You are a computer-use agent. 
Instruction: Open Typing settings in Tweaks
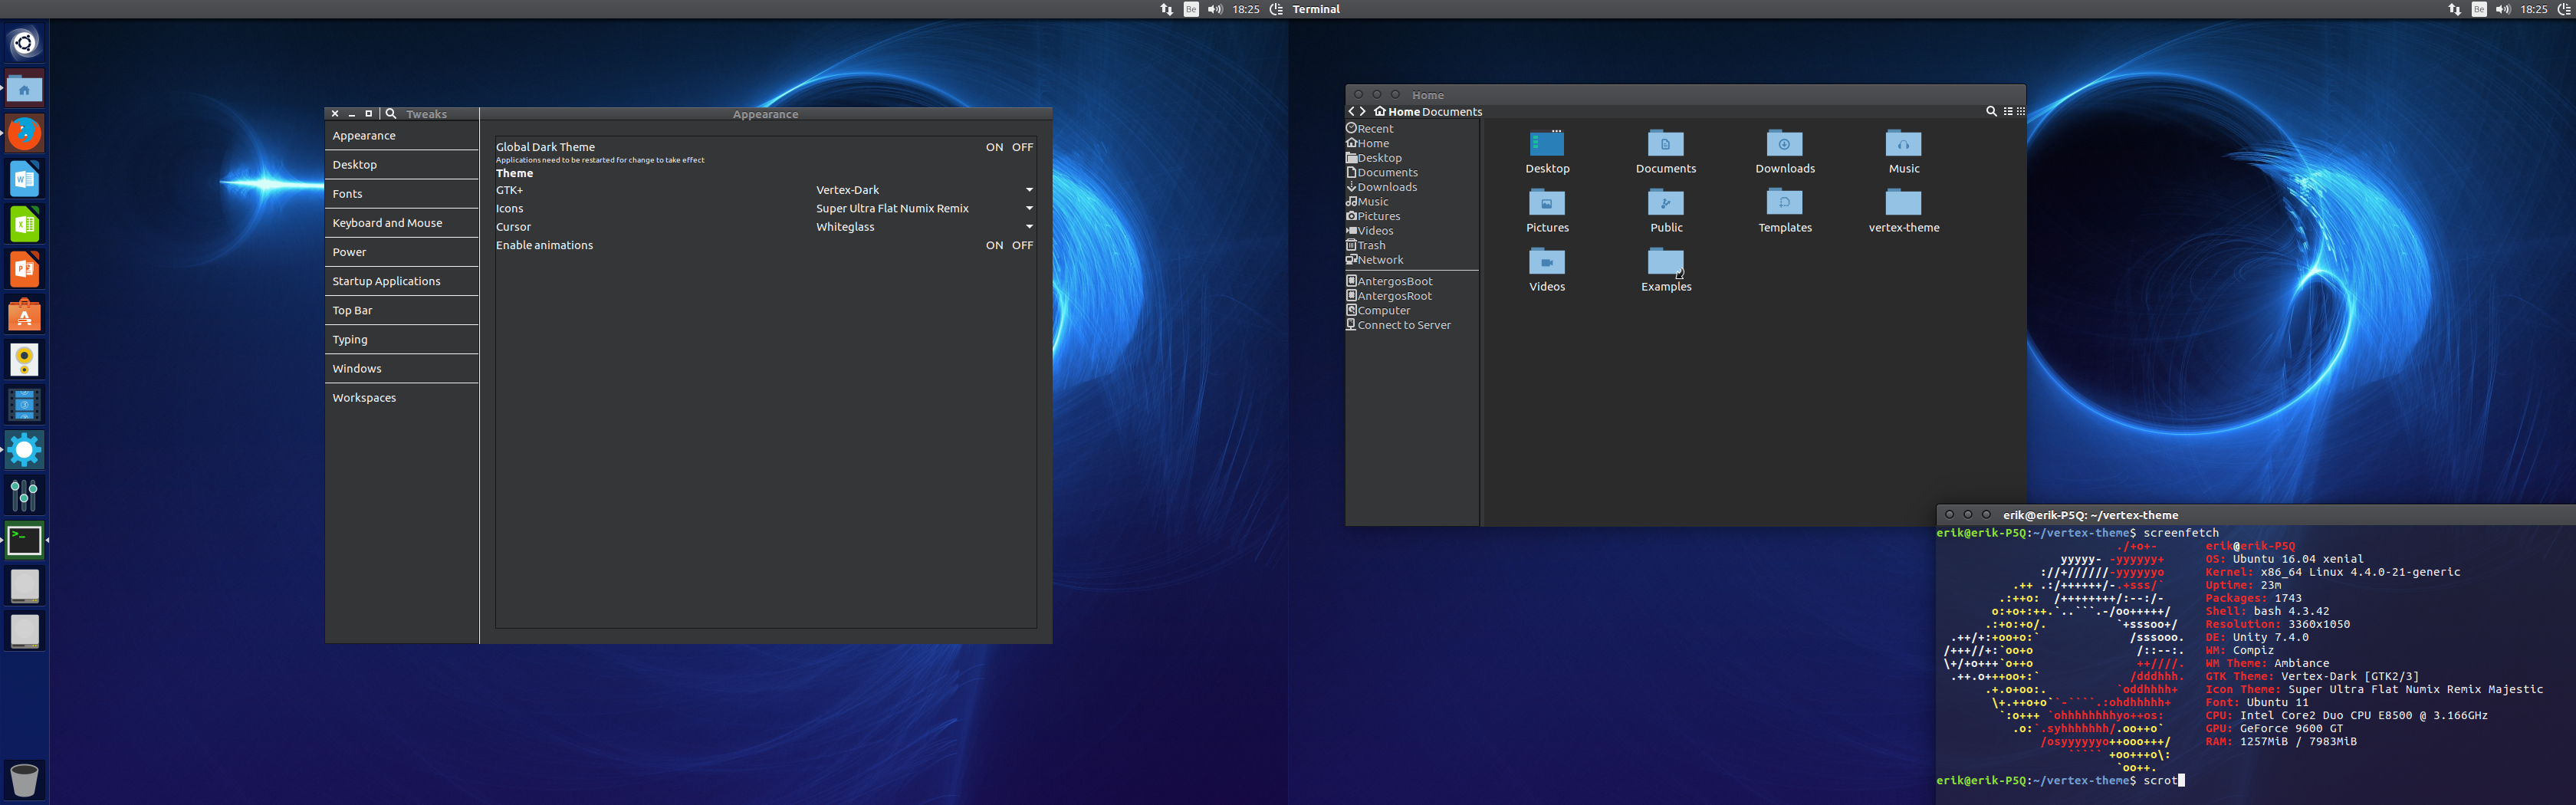pyautogui.click(x=402, y=339)
